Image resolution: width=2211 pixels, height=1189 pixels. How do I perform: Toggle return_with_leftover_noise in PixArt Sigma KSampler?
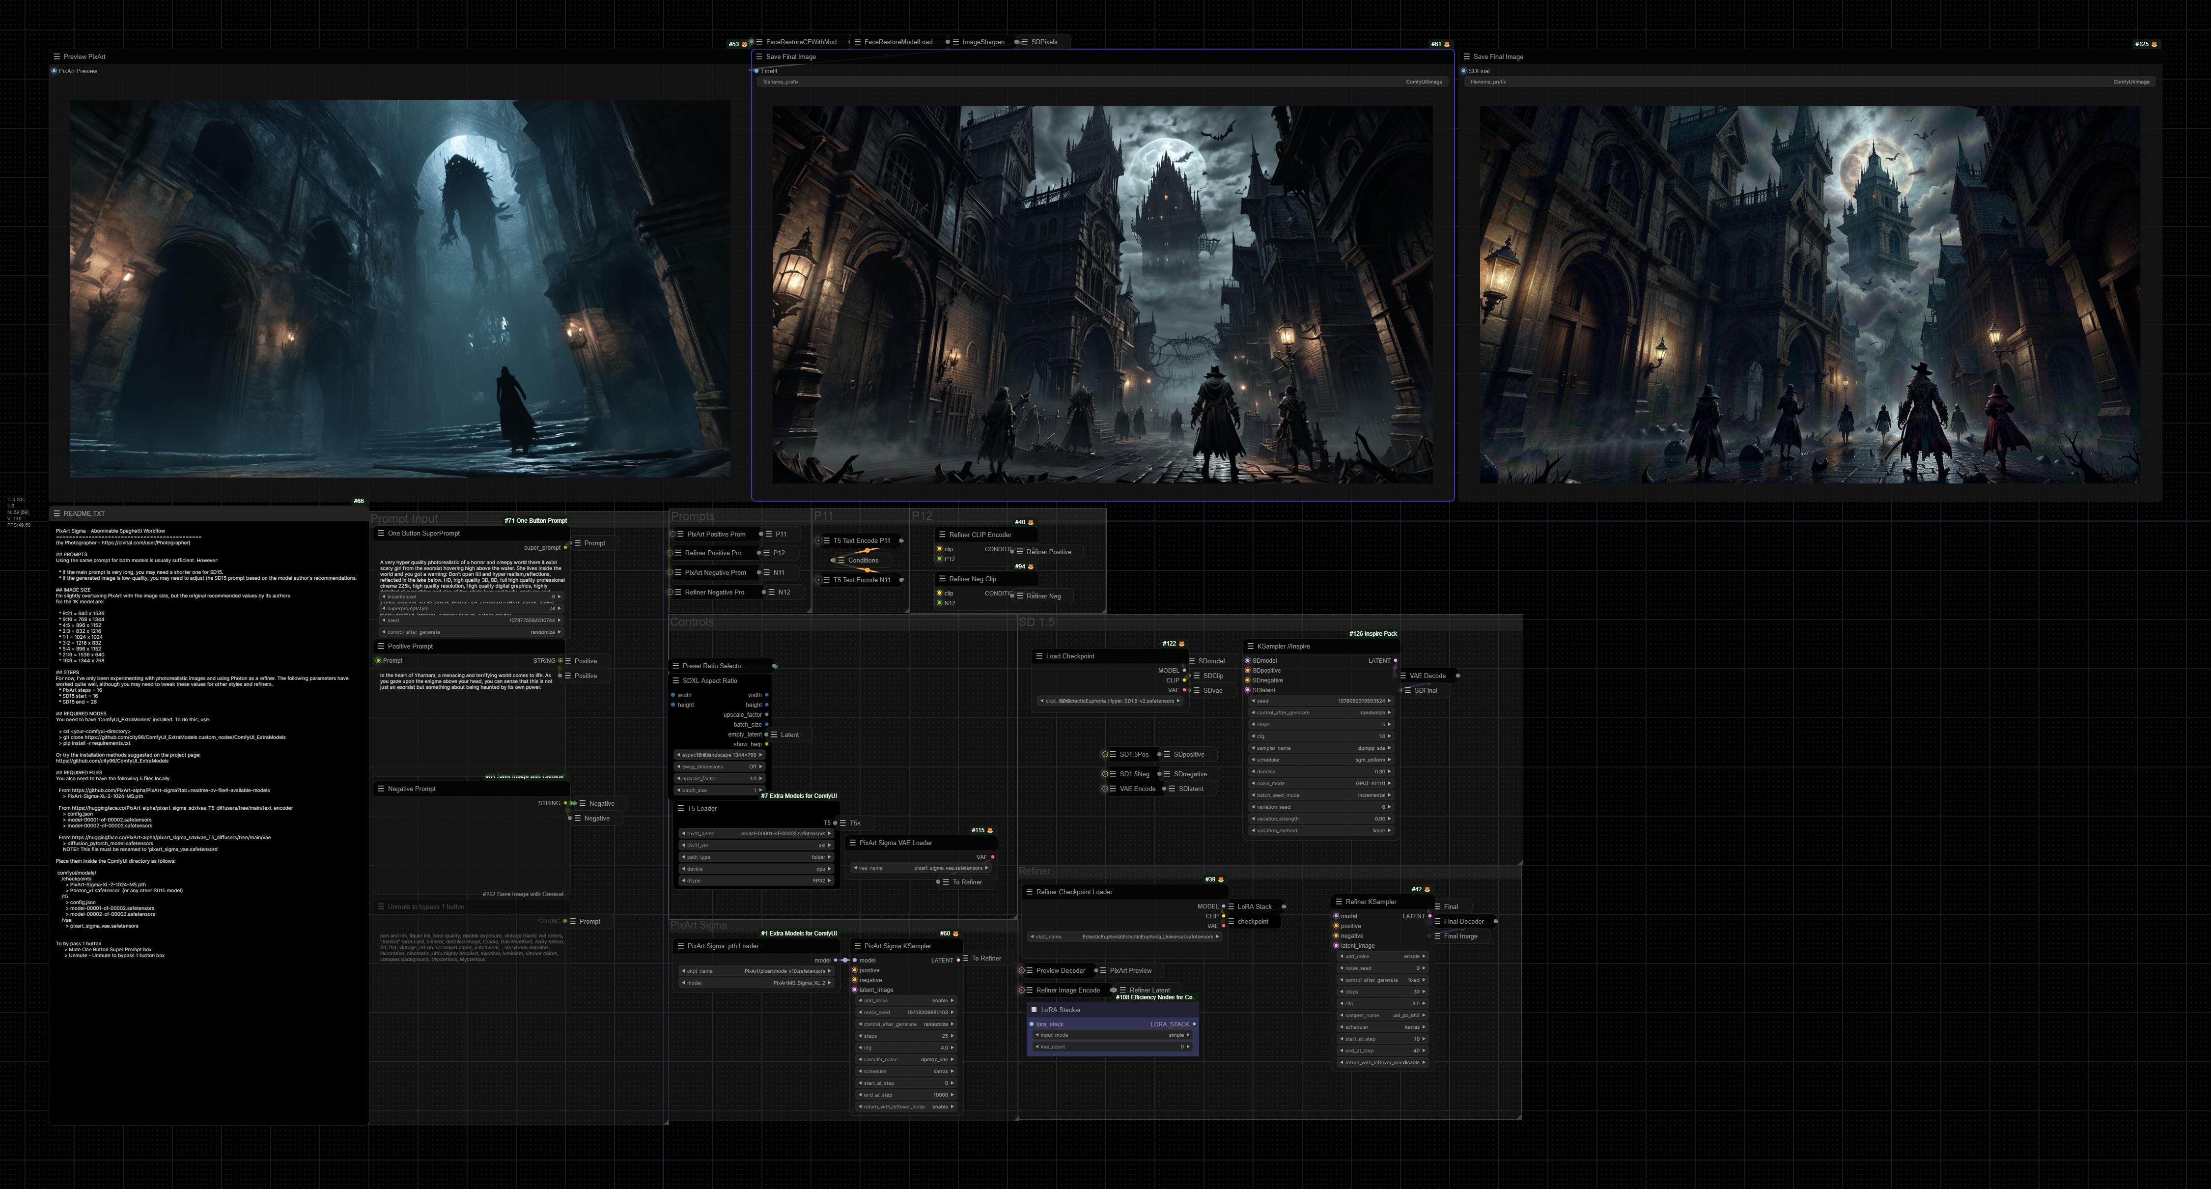point(906,1107)
